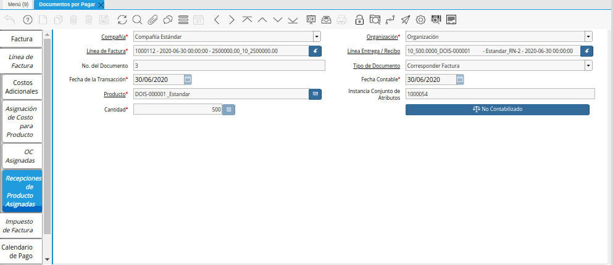Open Find records with the magnifier icon
613x265 pixels.
tap(137, 20)
